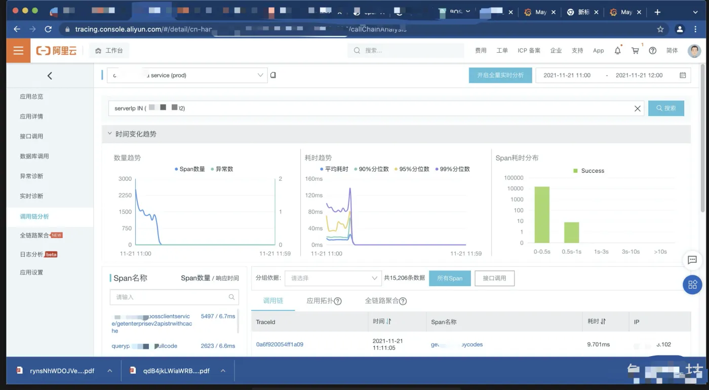Select the 接口调用 filter button
The image size is (709, 390).
click(x=494, y=278)
